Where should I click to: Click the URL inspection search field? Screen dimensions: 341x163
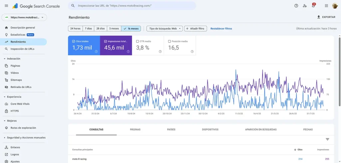133,6
